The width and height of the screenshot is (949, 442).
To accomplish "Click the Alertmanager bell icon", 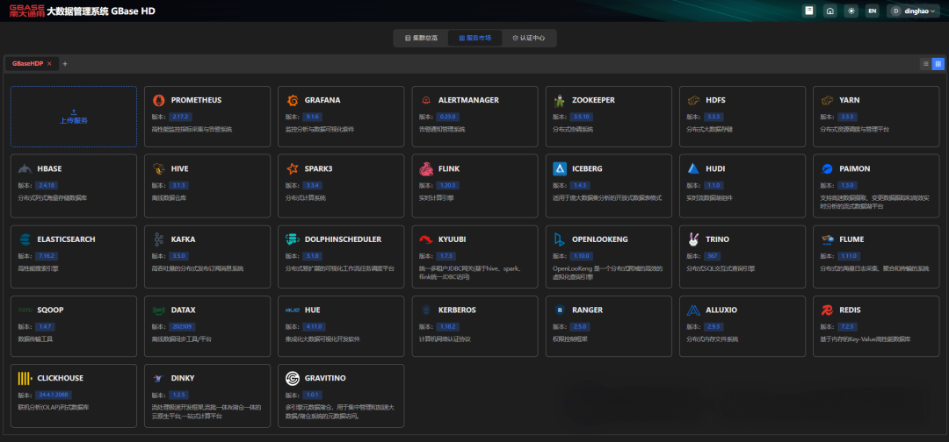I will 426,100.
